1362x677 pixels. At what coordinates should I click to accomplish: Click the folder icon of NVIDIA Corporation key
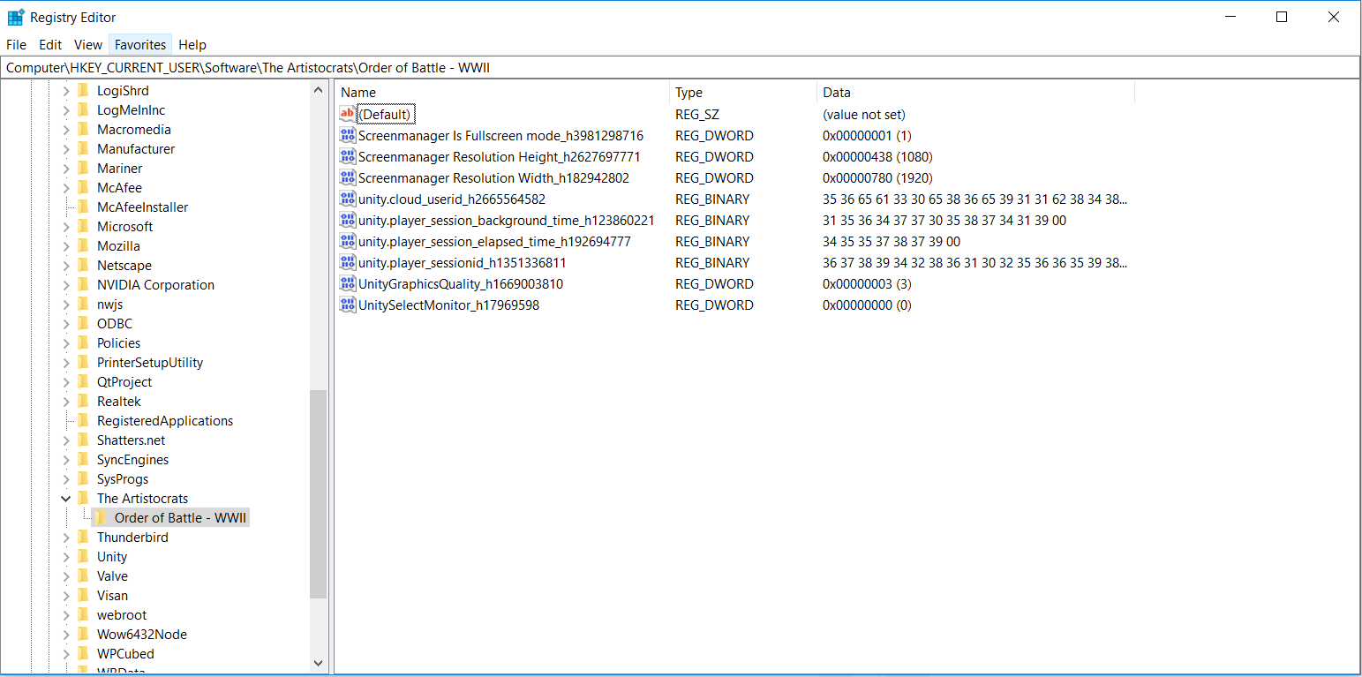(x=84, y=284)
